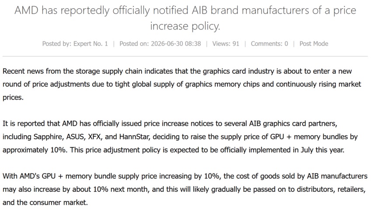Open the Comments: 0 link
This screenshot has width=374, height=211.
tap(269, 44)
